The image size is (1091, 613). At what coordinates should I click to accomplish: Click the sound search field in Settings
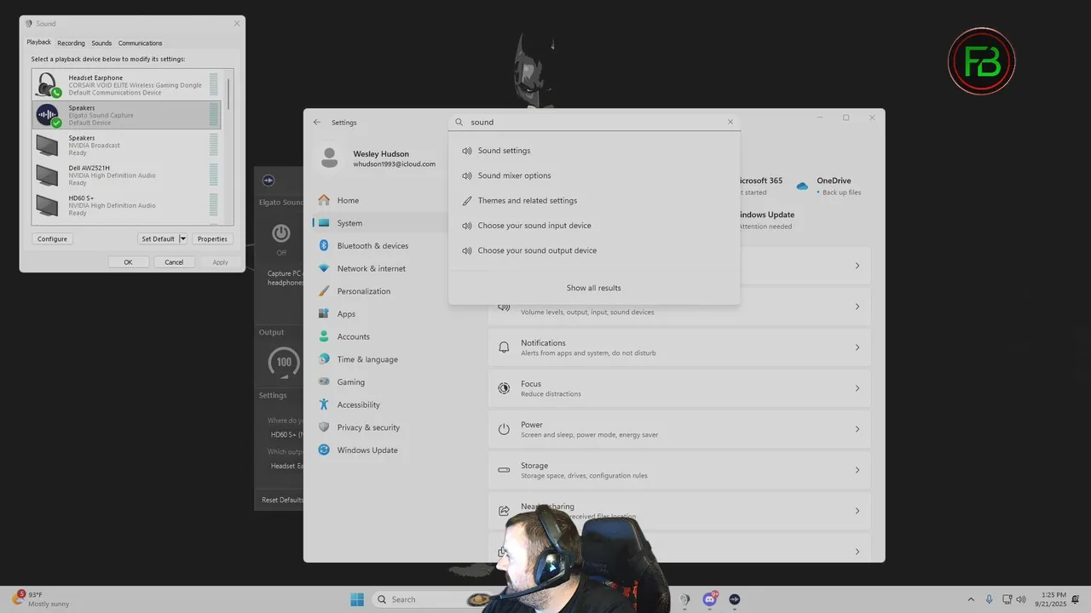tap(594, 122)
